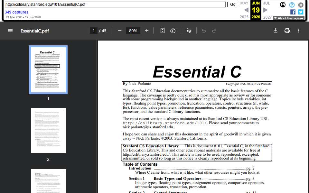Click the current capture day 19
This screenshot has height=193, width=309.
pyautogui.click(x=256, y=10)
